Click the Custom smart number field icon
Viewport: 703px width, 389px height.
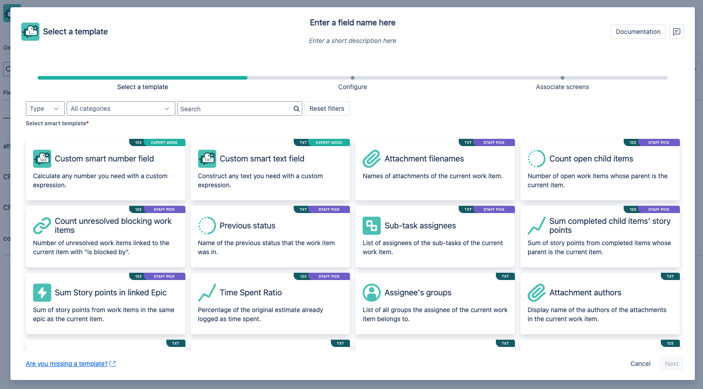coord(42,159)
